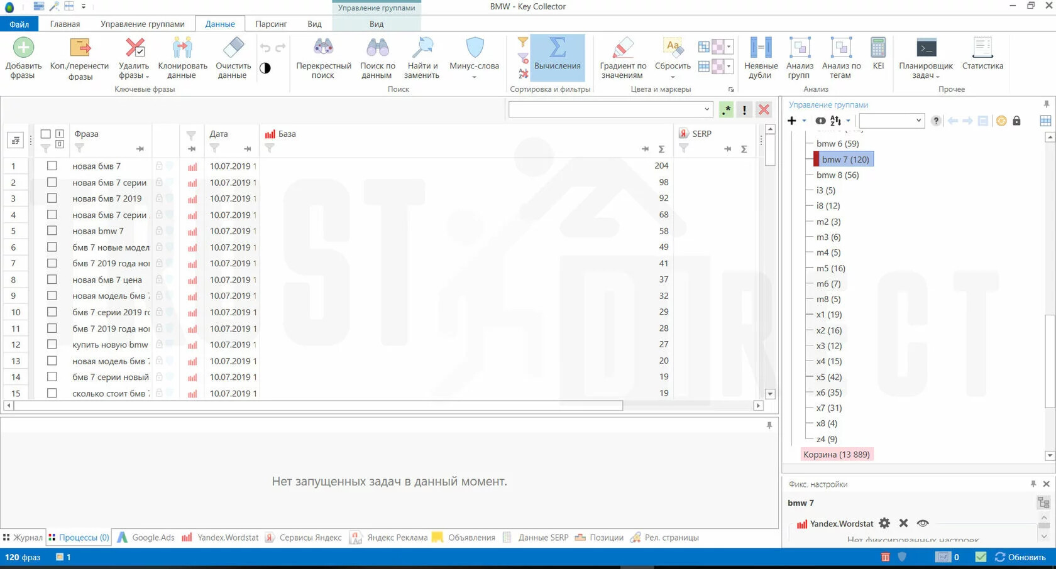Toggle the select-all checkbox in header
Screen dimensions: 1056x569
point(45,134)
